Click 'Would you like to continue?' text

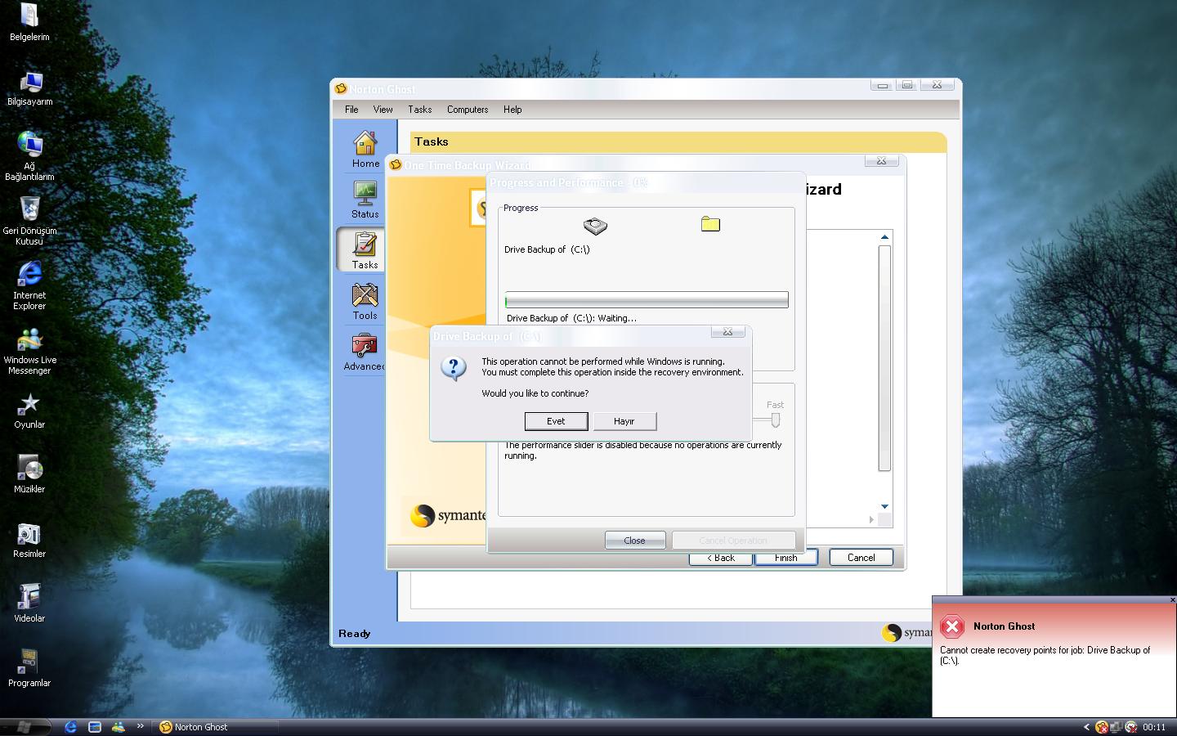tap(535, 393)
